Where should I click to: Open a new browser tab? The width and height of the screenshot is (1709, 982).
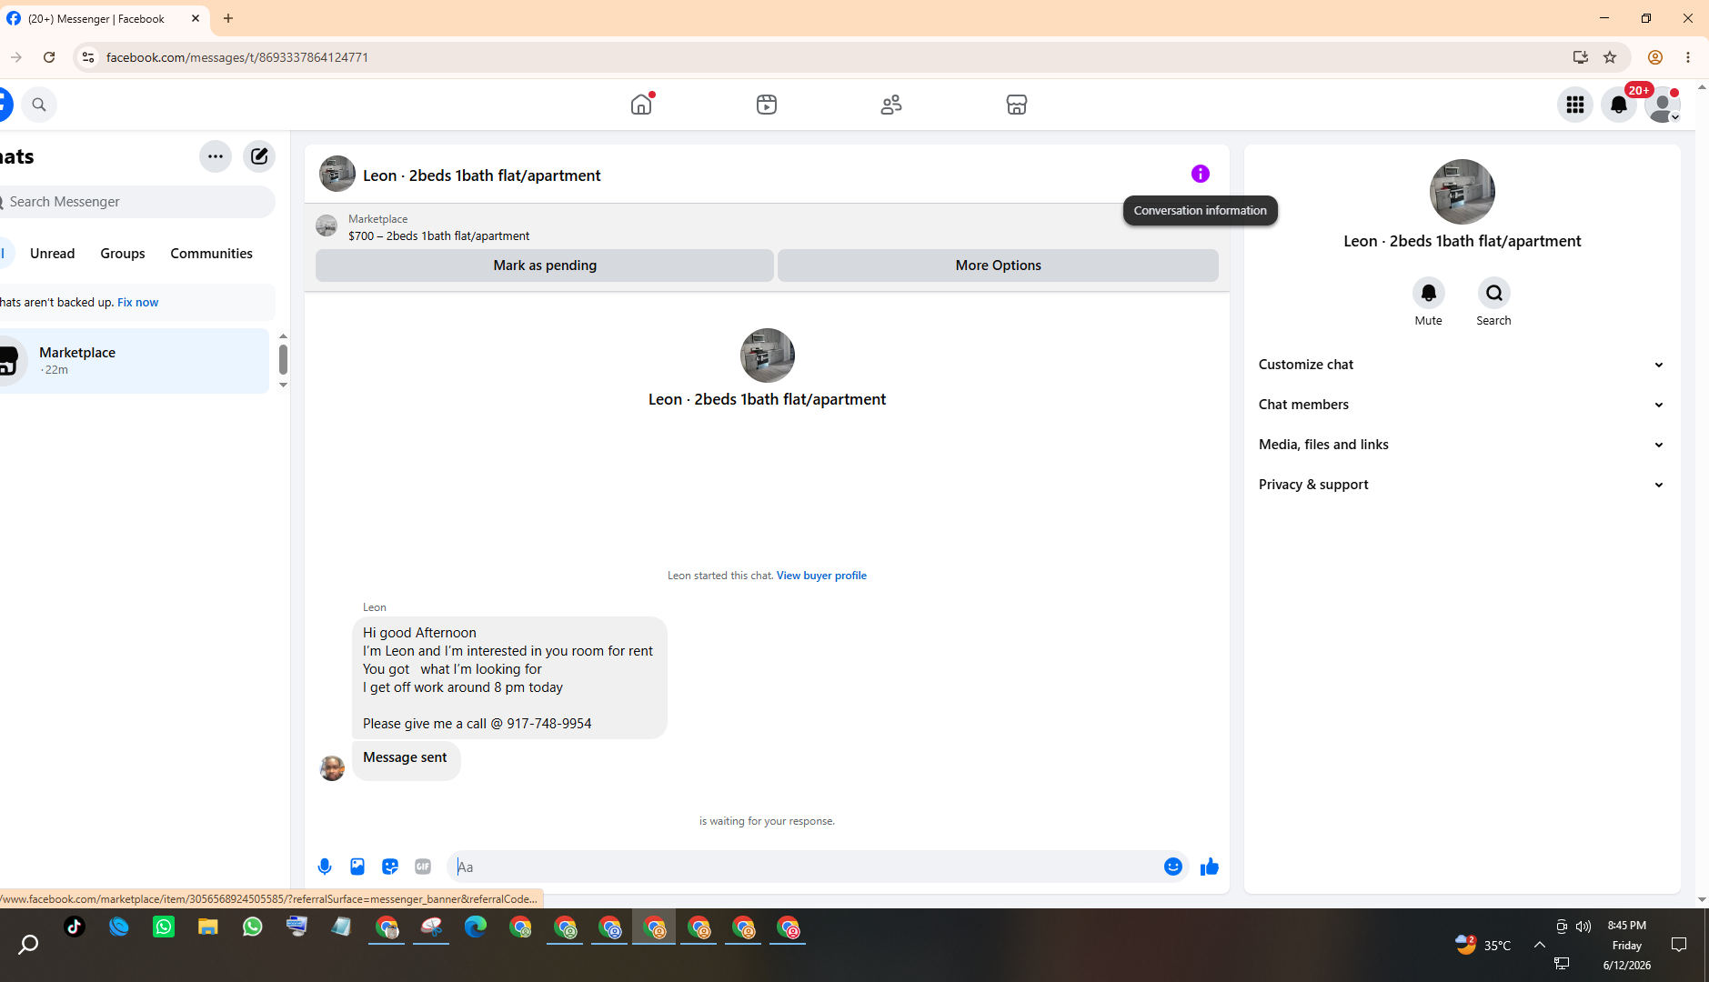pyautogui.click(x=228, y=18)
